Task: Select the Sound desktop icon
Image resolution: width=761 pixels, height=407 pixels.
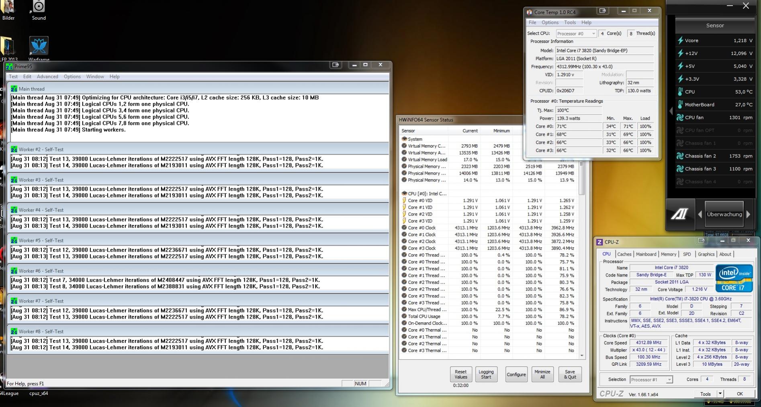Action: tap(39, 6)
